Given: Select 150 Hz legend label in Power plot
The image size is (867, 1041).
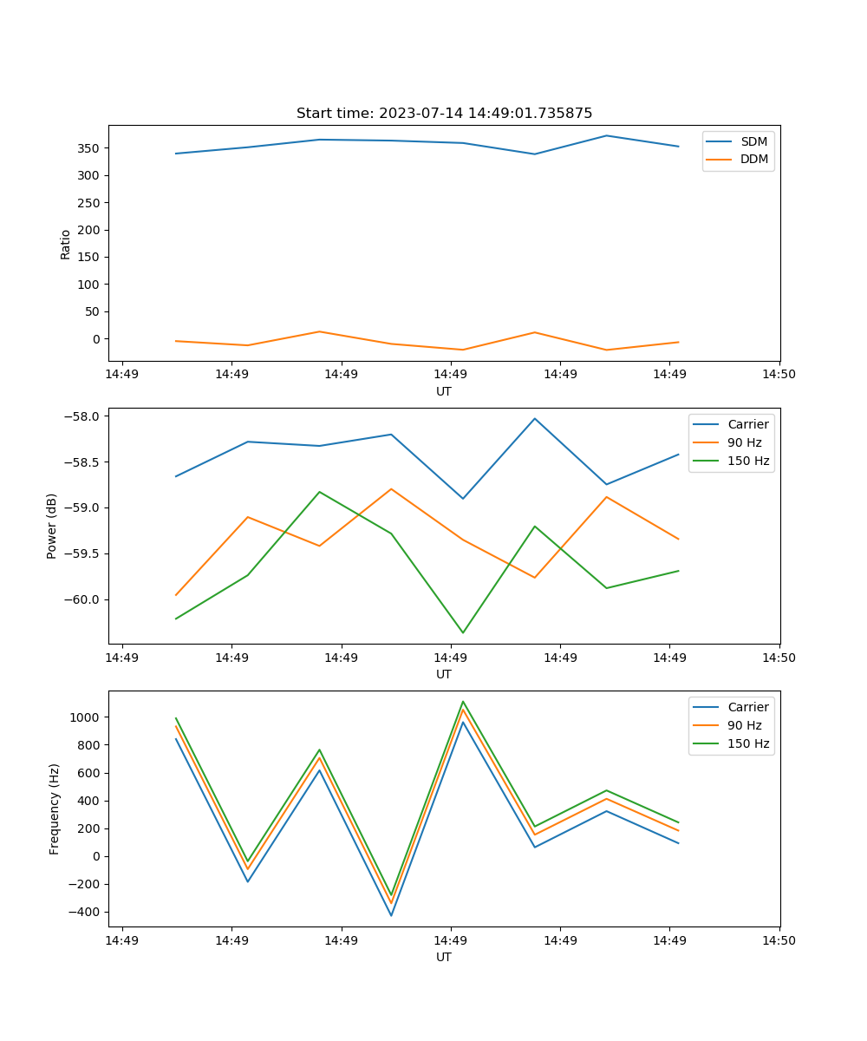Looking at the screenshot, I should (x=748, y=461).
